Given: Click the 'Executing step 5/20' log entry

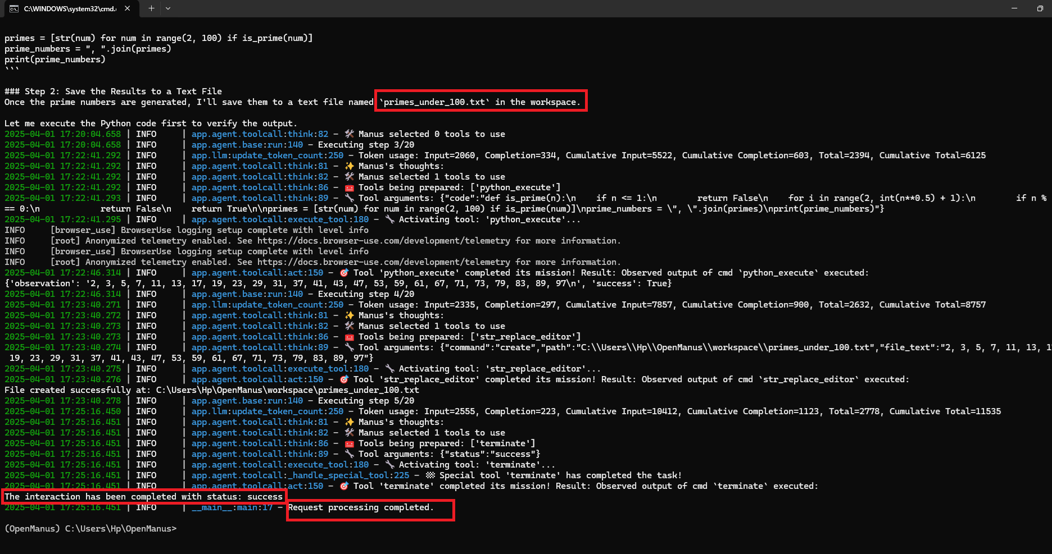Looking at the screenshot, I should [x=366, y=401].
